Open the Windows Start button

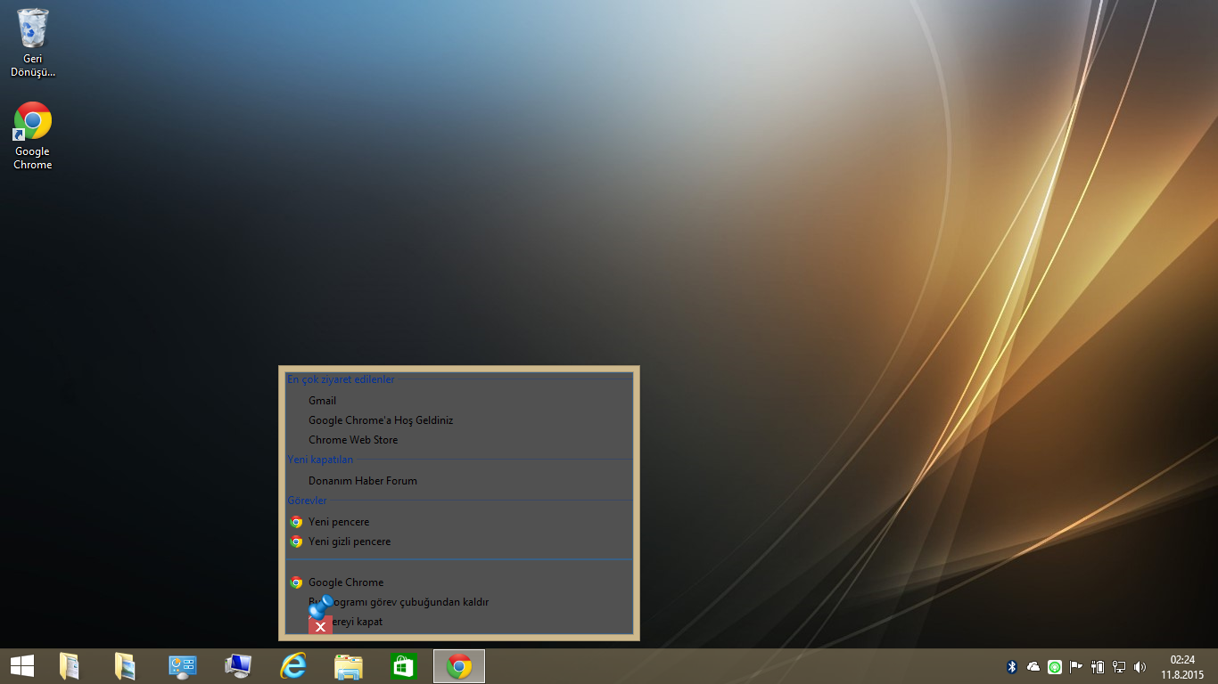[x=22, y=666]
